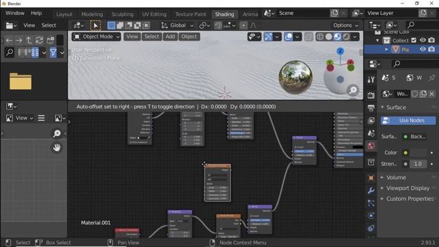The height and width of the screenshot is (247, 439).
Task: Go to the parent directory in file browser
Action: coord(29,40)
